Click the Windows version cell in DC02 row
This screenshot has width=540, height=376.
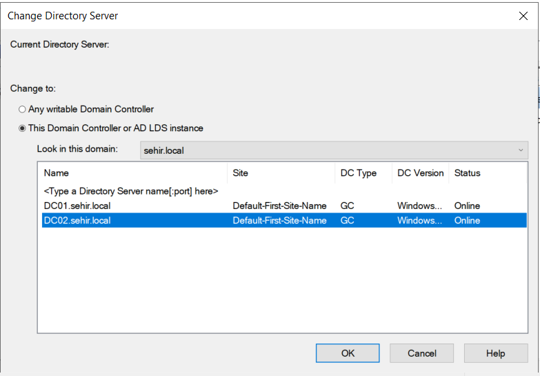(420, 221)
